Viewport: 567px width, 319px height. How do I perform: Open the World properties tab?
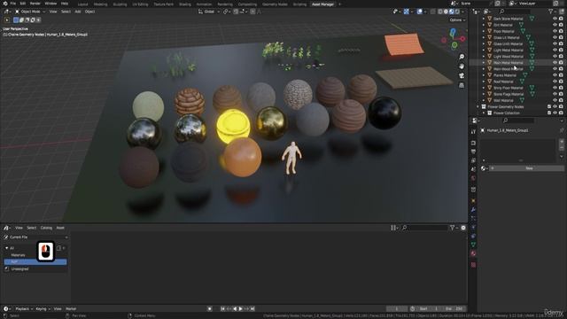[x=473, y=178]
